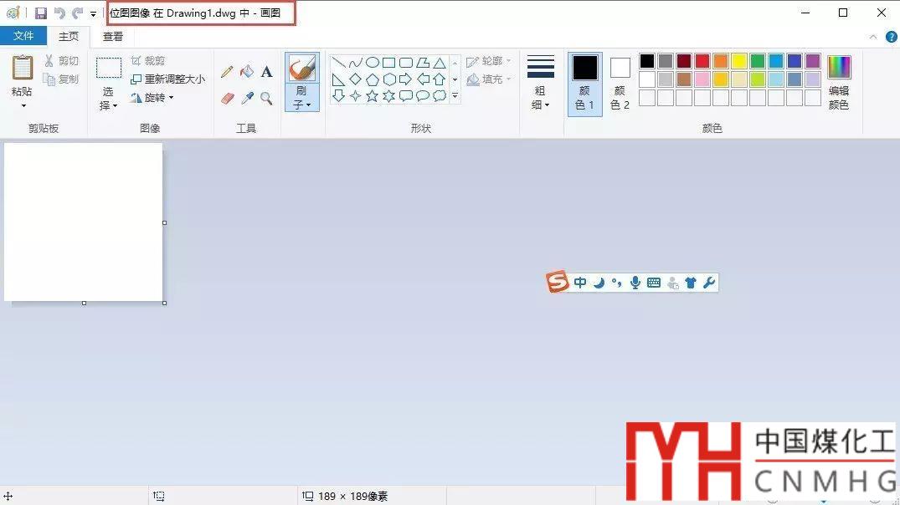Choose the right arrow shape
The height and width of the screenshot is (505, 900).
point(406,79)
